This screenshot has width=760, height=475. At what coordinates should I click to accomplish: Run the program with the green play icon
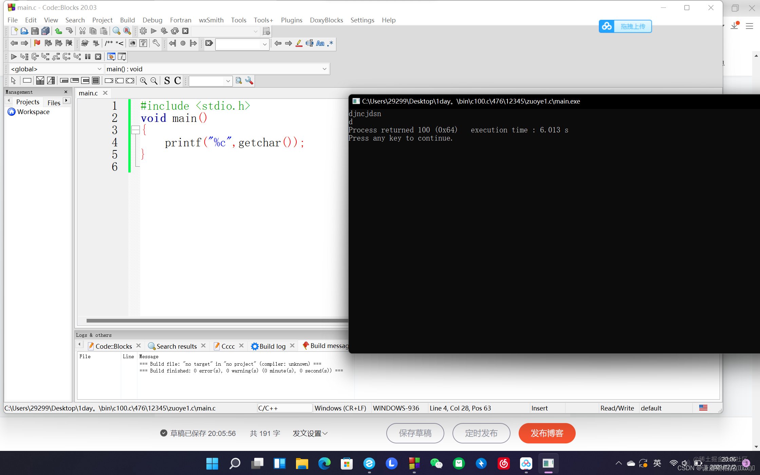153,31
